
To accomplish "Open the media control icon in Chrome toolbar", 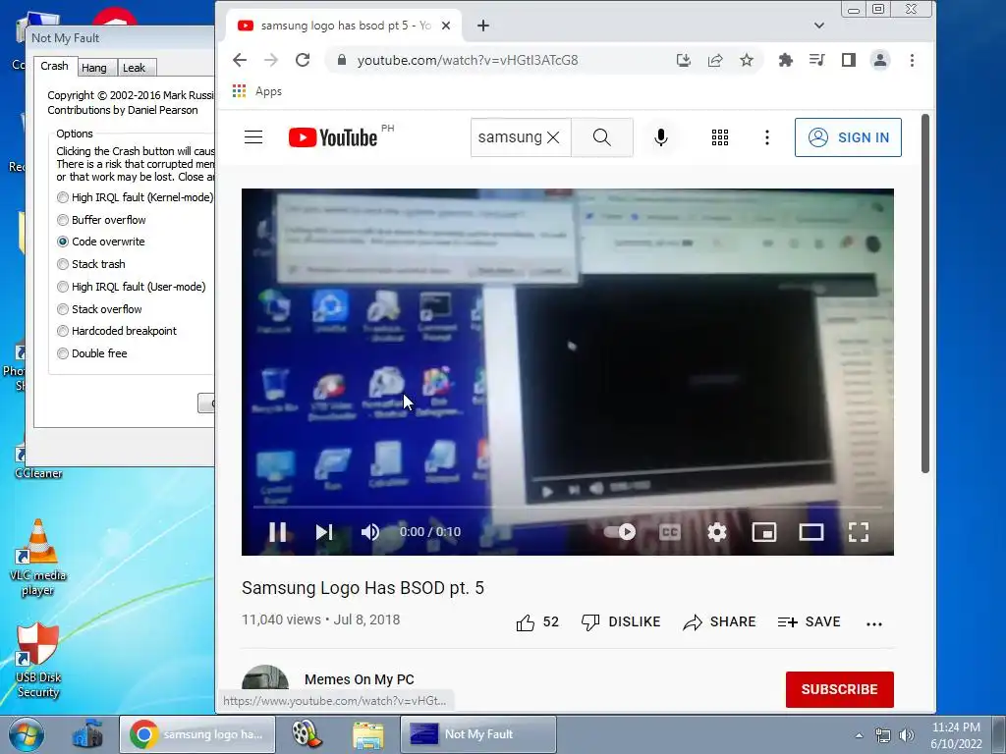I will tap(816, 60).
